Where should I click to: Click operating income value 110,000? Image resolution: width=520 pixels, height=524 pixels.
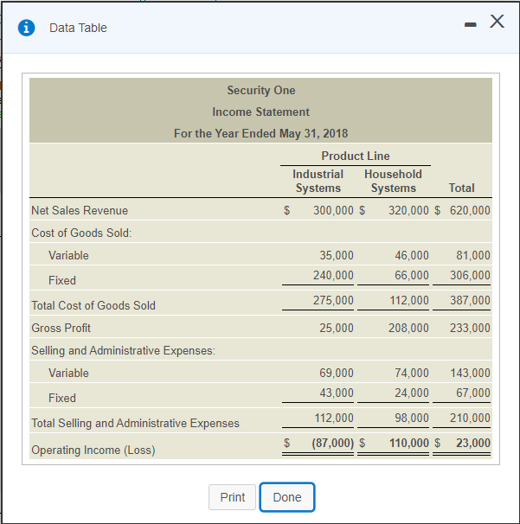tap(409, 443)
